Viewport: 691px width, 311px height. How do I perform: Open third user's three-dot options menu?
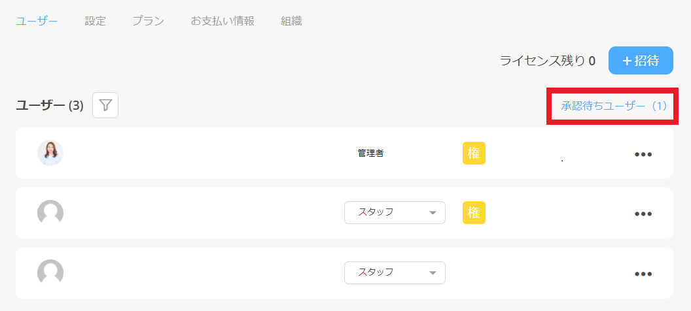coord(643,274)
